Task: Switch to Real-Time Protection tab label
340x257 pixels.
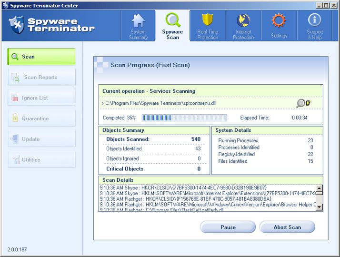Action: pos(208,34)
